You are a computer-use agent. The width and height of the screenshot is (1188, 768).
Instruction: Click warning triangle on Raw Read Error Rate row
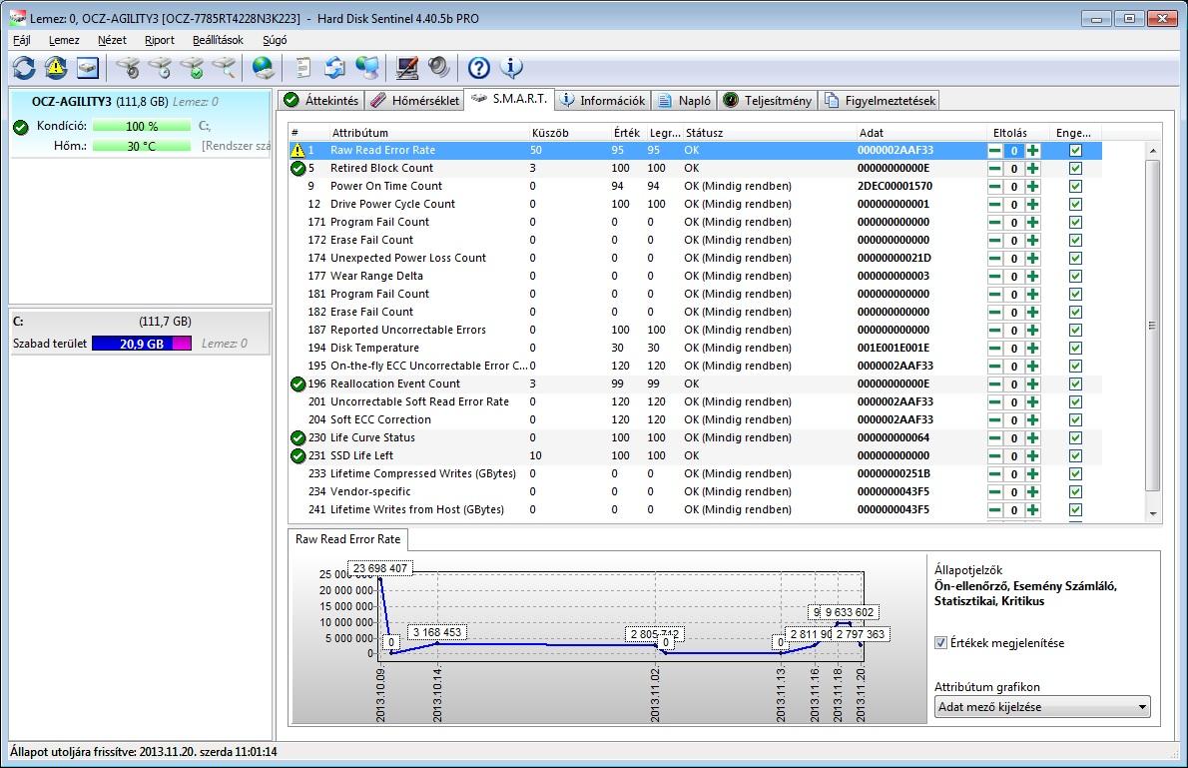[x=297, y=150]
